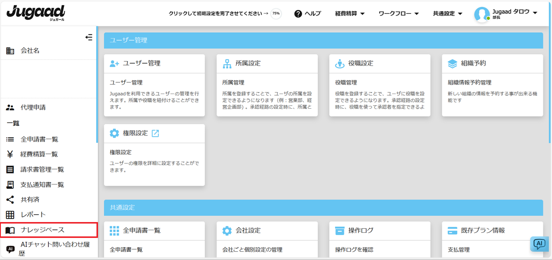
Task: Click the AI chat history bubble icon
Action: click(10, 249)
